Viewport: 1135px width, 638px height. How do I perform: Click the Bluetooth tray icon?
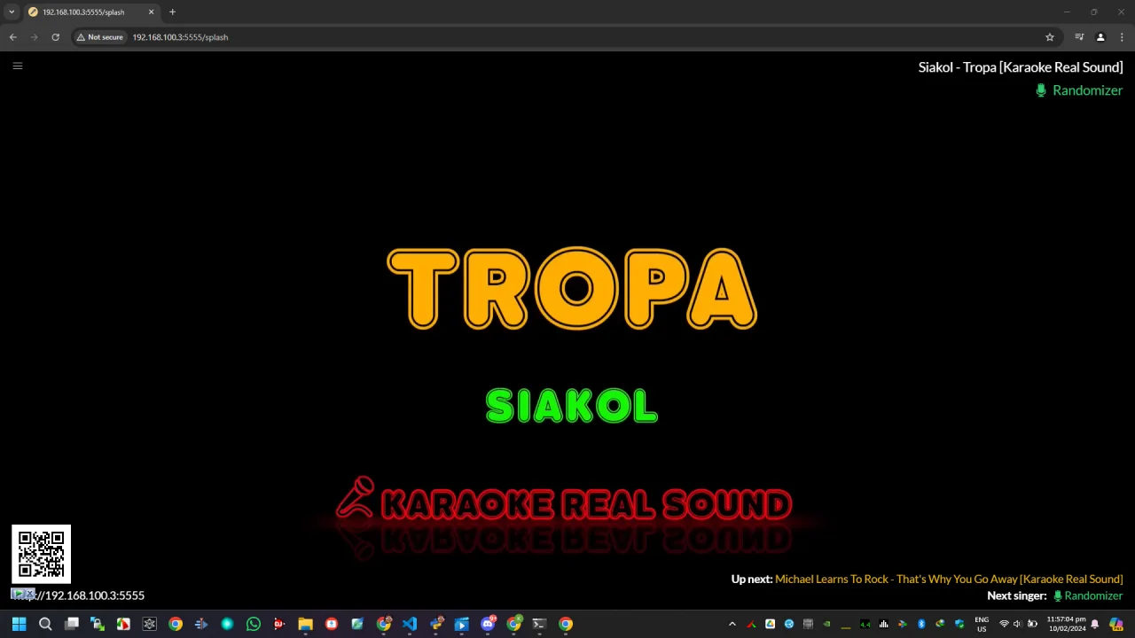pyautogui.click(x=921, y=625)
